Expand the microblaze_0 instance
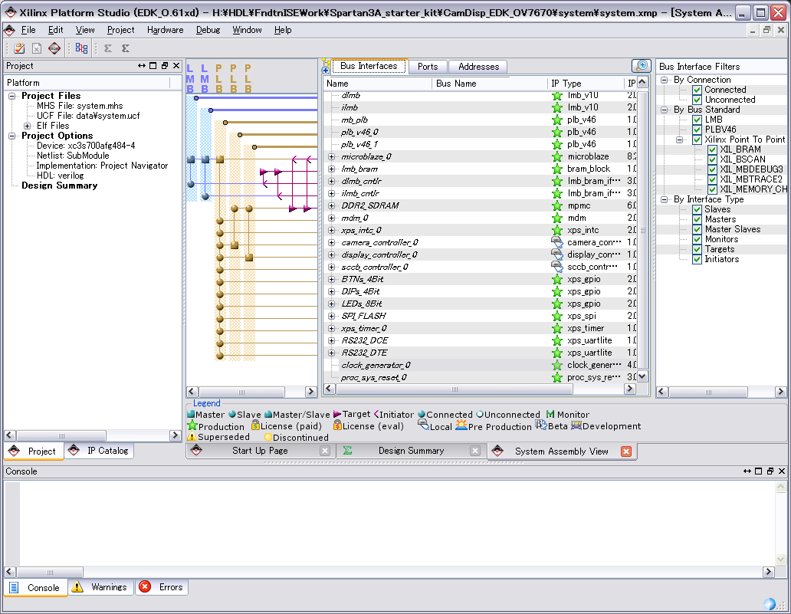791x614 pixels. point(331,157)
